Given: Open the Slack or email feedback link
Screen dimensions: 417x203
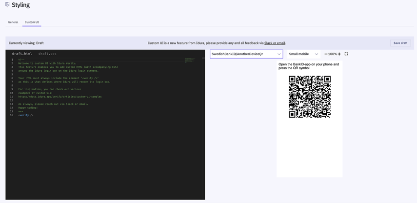Looking at the screenshot, I should pyautogui.click(x=275, y=43).
